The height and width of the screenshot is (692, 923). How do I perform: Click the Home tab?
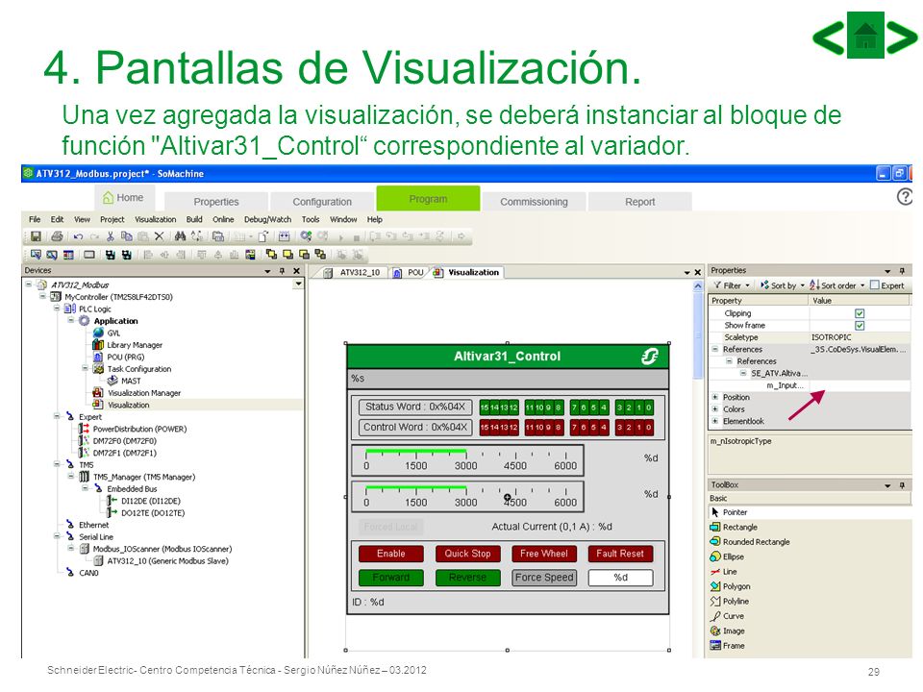pos(124,198)
